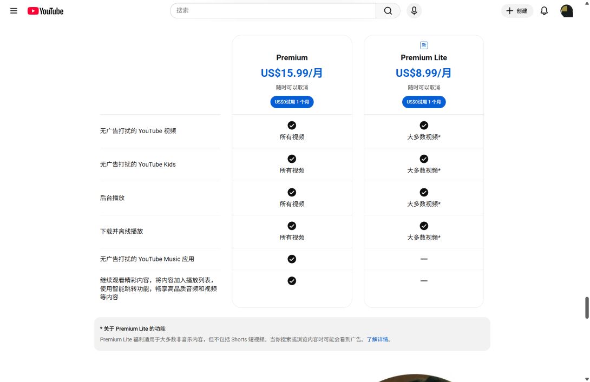This screenshot has height=382, width=590.
Task: Click Premium Lite dash for 继续观看精彩内容 row
Action: point(424,281)
